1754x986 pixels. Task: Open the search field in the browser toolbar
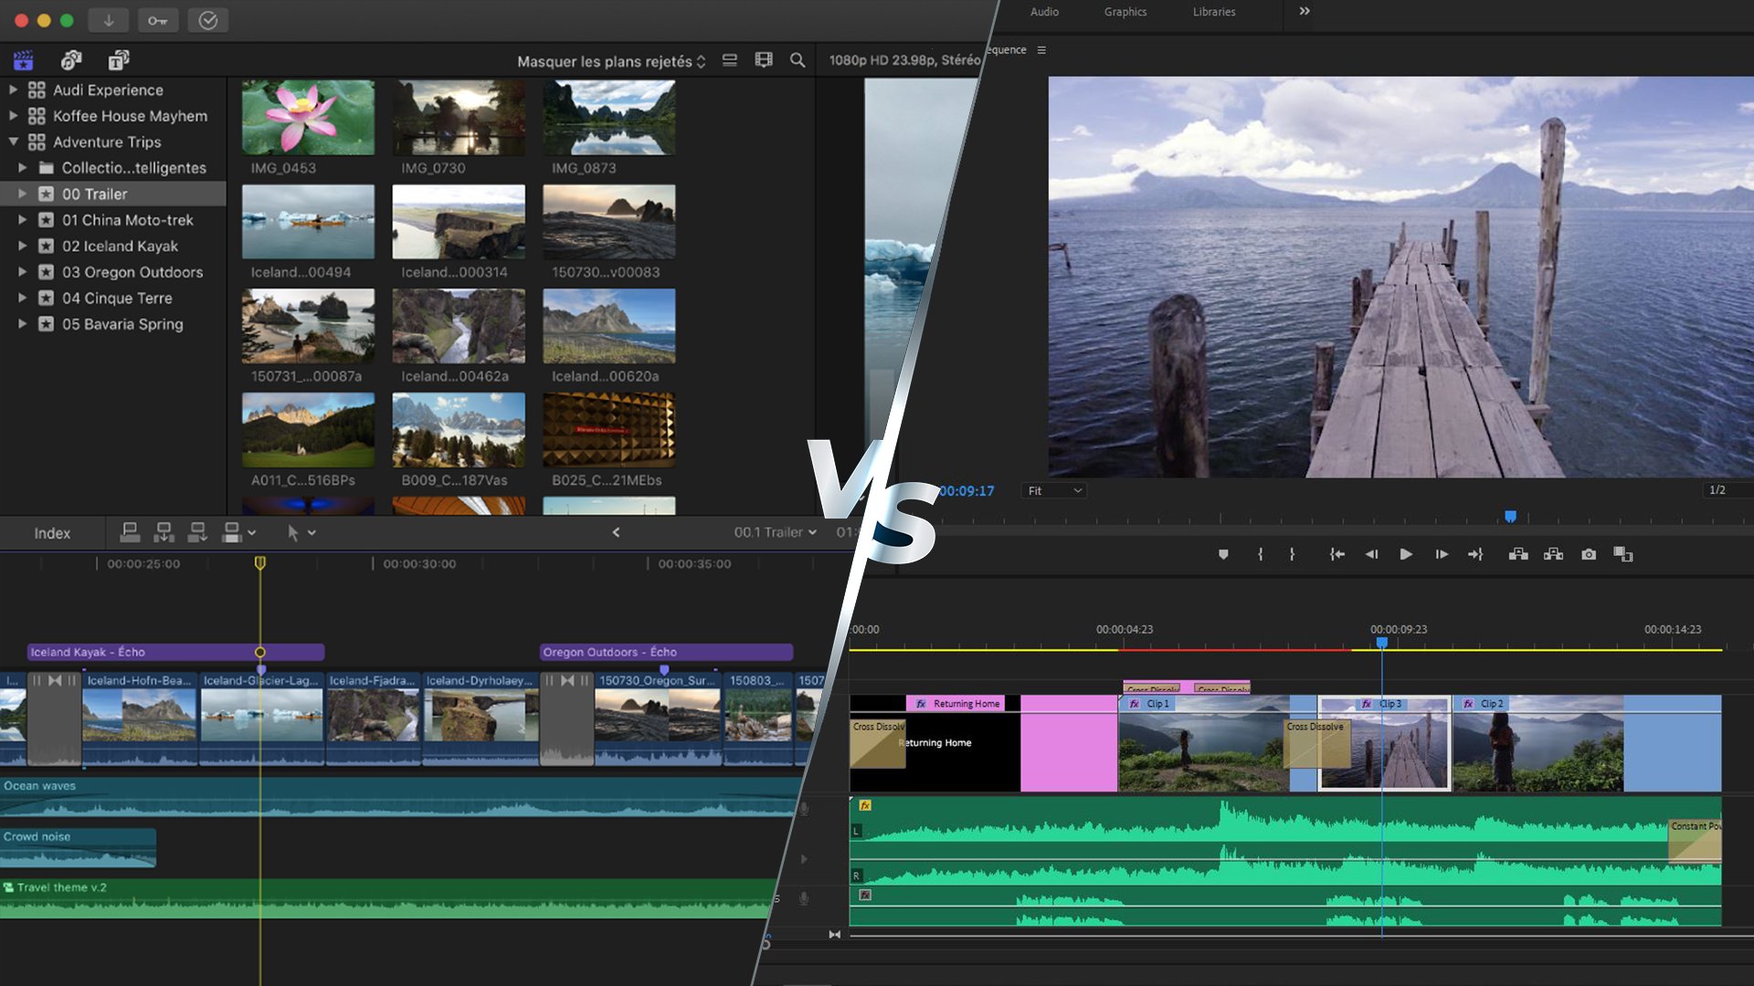(798, 60)
